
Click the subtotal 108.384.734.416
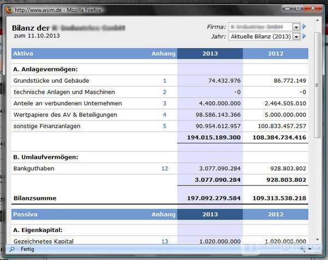(279, 137)
